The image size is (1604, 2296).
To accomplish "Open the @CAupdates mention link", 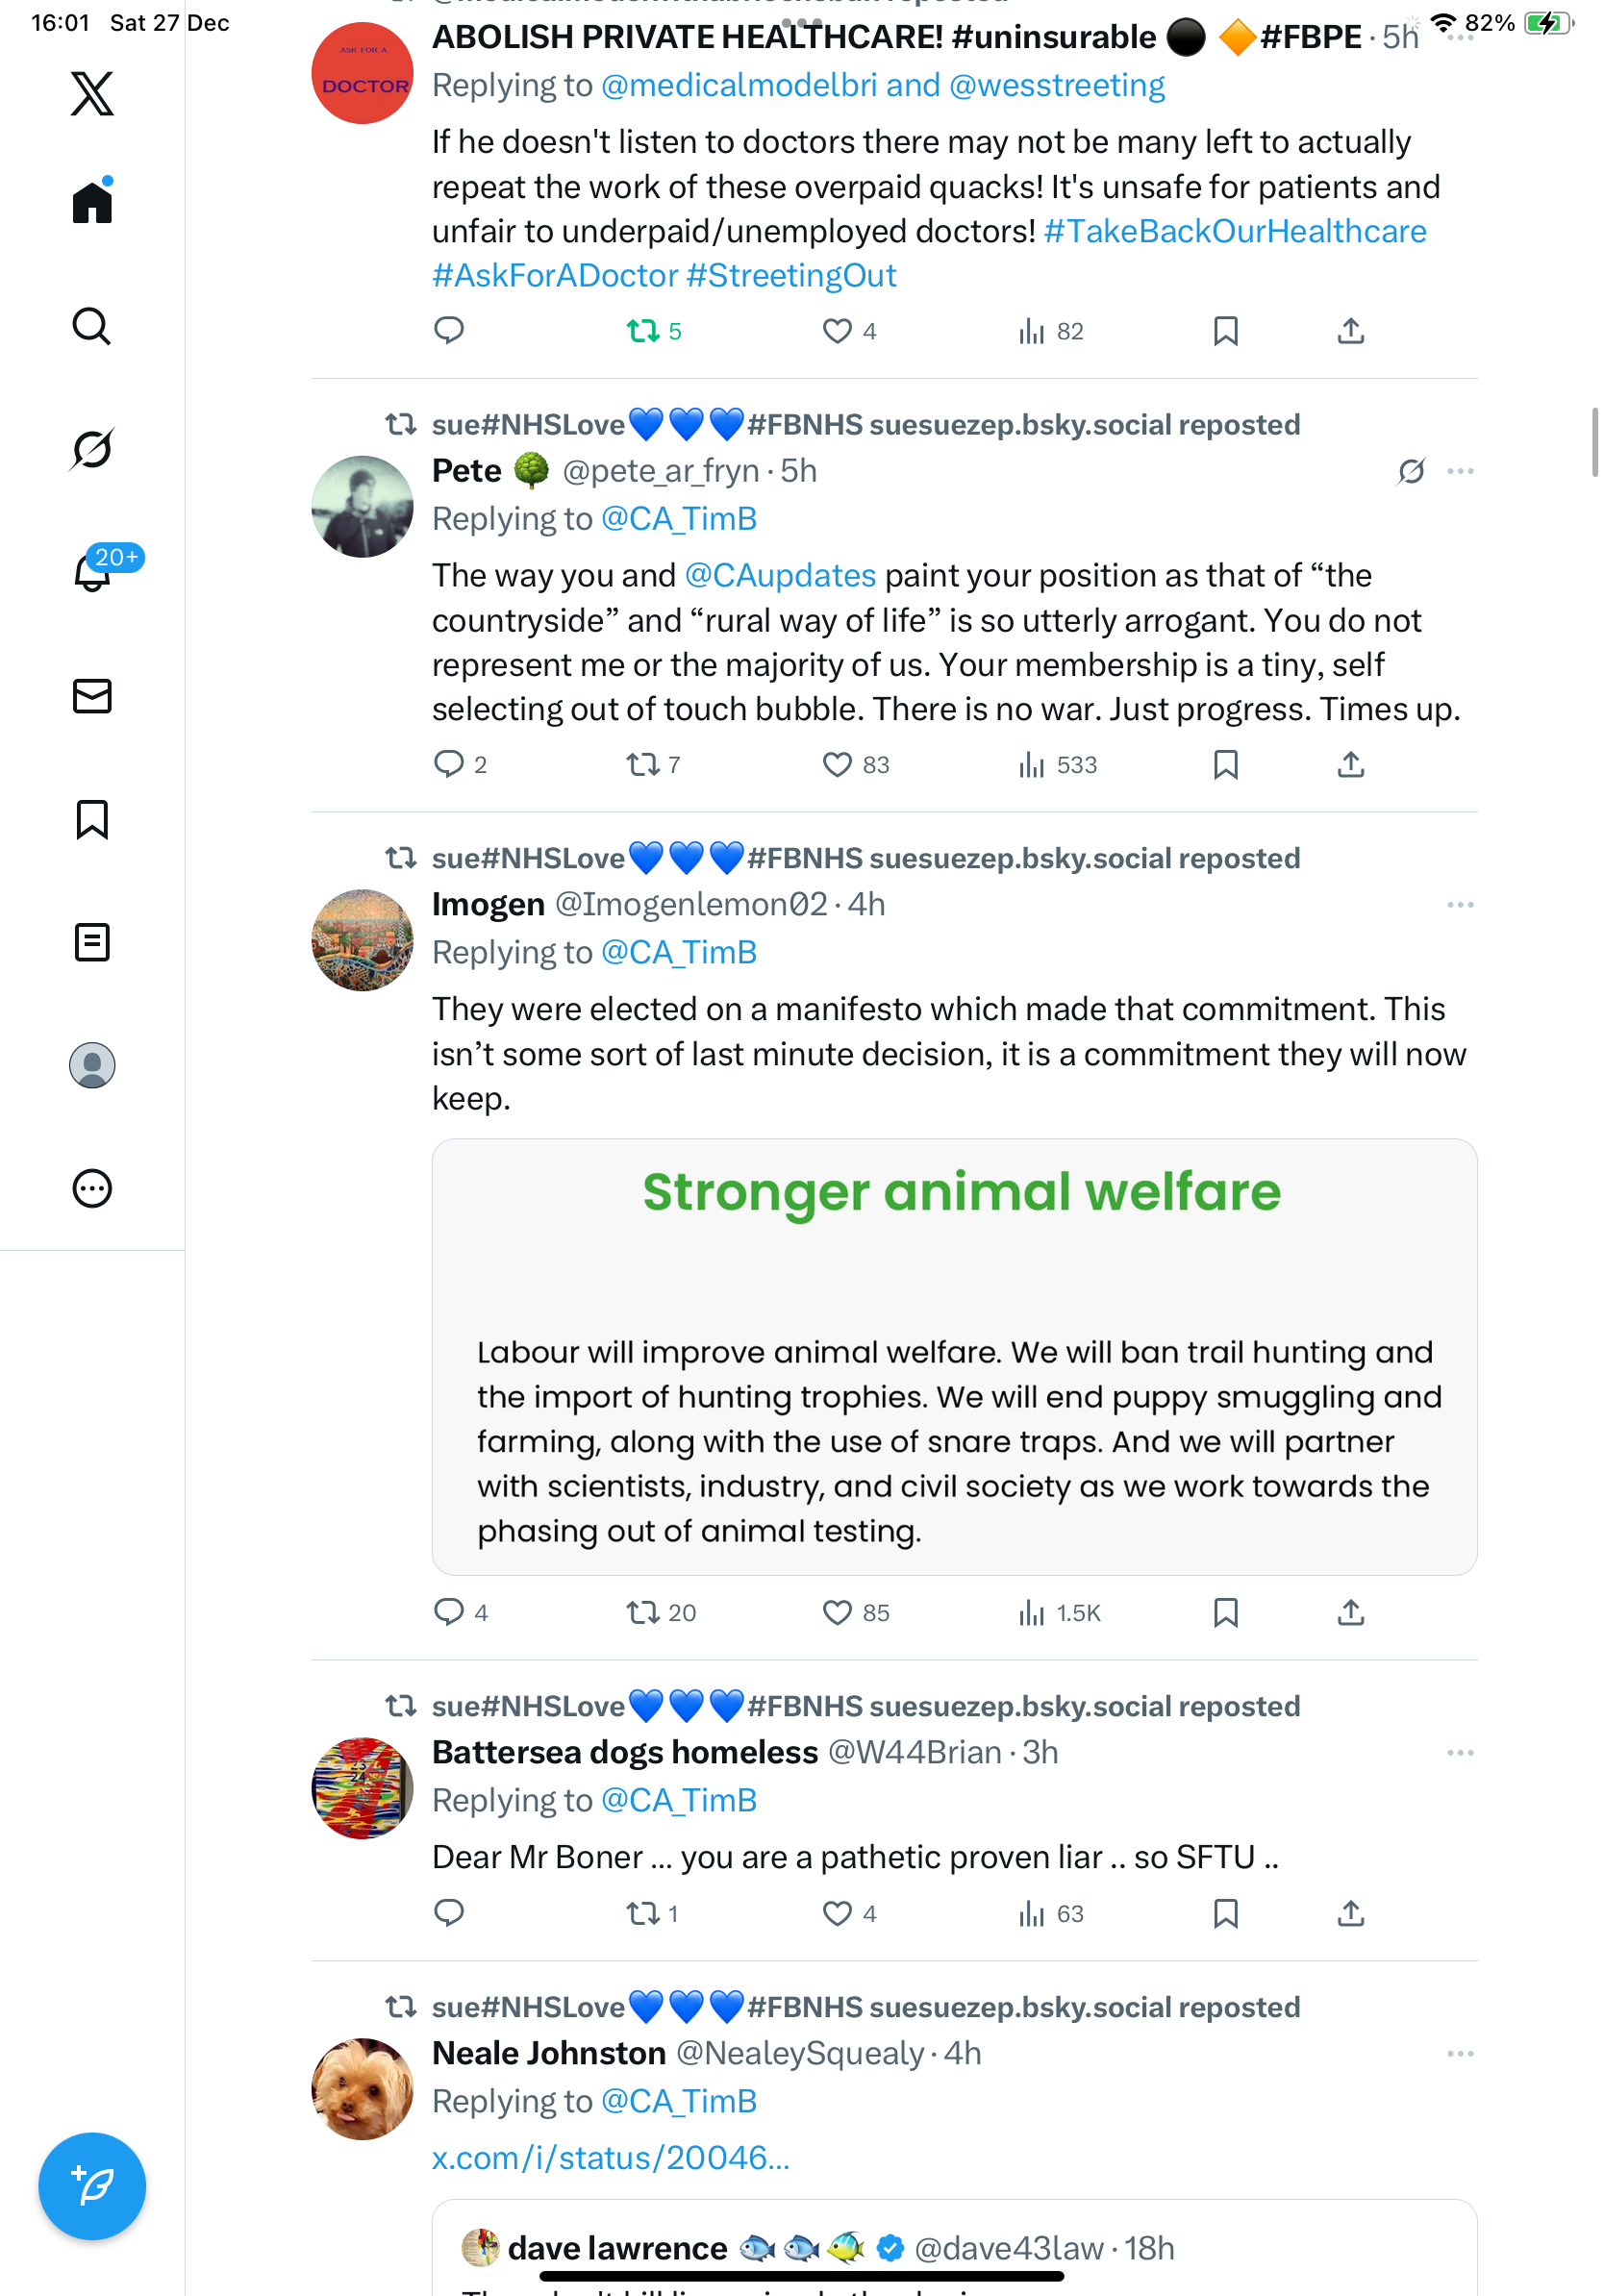I will click(x=780, y=576).
